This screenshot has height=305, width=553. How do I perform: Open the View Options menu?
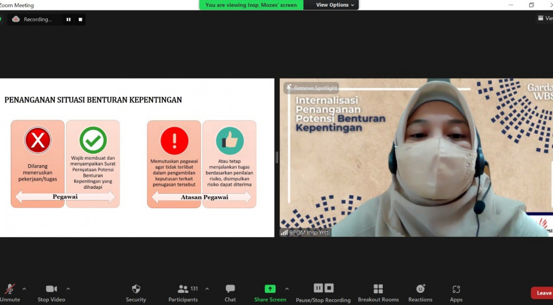point(335,5)
